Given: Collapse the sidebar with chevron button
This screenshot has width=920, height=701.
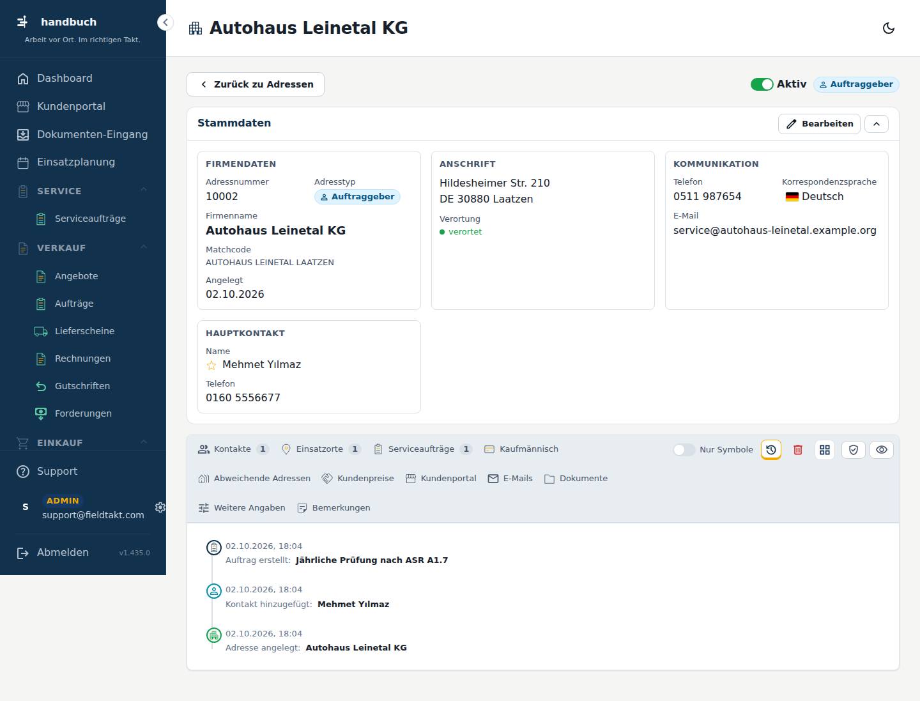Looking at the screenshot, I should pos(165,22).
